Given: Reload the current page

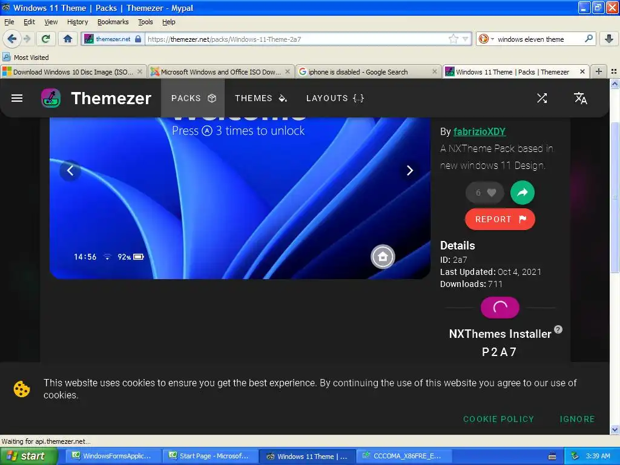Looking at the screenshot, I should (45, 39).
